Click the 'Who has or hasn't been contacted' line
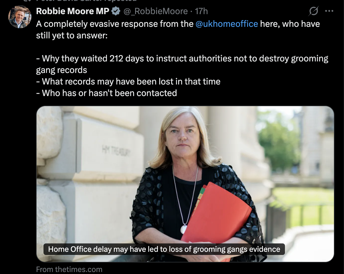Viewport: 344px width, 274px height. (x=106, y=93)
